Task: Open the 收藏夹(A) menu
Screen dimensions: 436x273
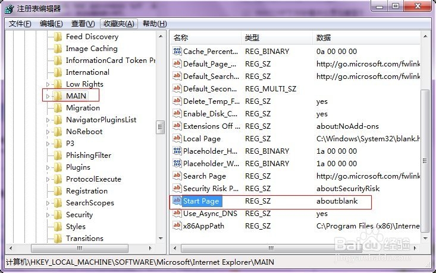Action: coord(119,24)
